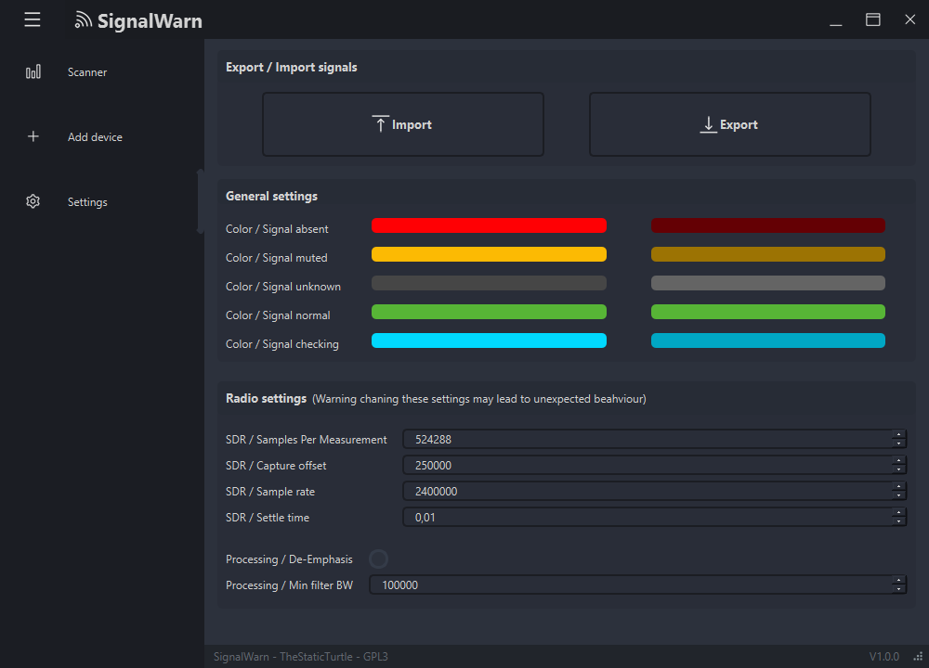This screenshot has width=929, height=668.
Task: Click the Add device plus icon
Action: tap(33, 136)
